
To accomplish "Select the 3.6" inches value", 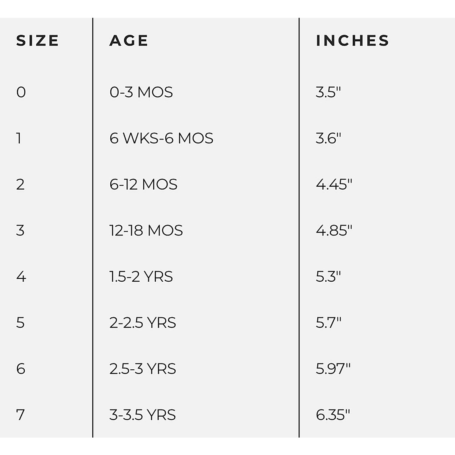I will [328, 138].
